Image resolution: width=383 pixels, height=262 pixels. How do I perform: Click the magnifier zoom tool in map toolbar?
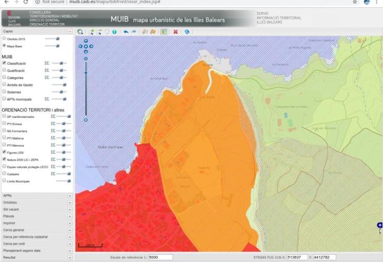(80, 31)
